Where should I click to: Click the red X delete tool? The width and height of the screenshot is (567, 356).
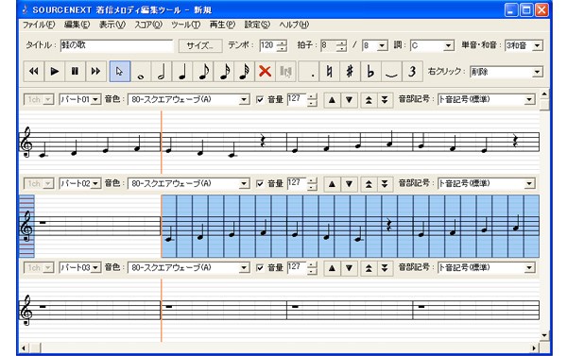(x=265, y=71)
